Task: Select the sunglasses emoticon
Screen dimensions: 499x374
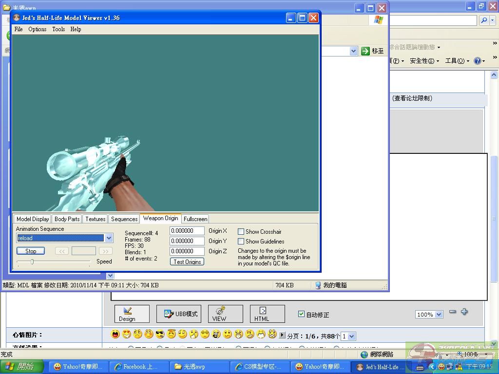Action: [160, 334]
